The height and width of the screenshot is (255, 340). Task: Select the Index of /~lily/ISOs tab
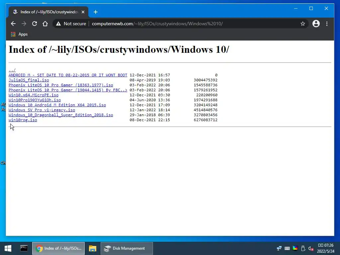point(48,12)
